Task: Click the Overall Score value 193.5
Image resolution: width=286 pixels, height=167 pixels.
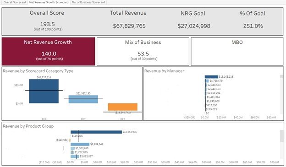Action: 47,24
